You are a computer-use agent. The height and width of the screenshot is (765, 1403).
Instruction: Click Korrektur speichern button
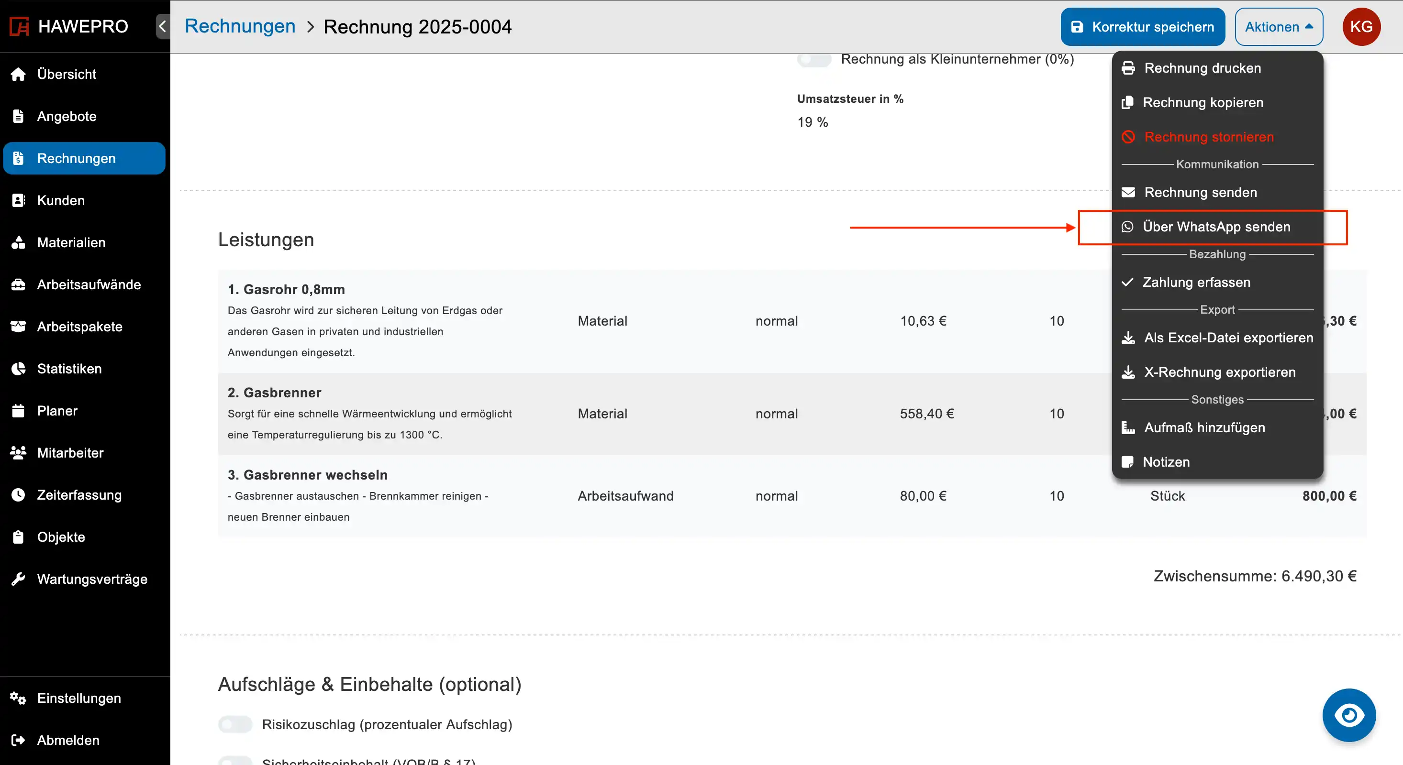1143,27
